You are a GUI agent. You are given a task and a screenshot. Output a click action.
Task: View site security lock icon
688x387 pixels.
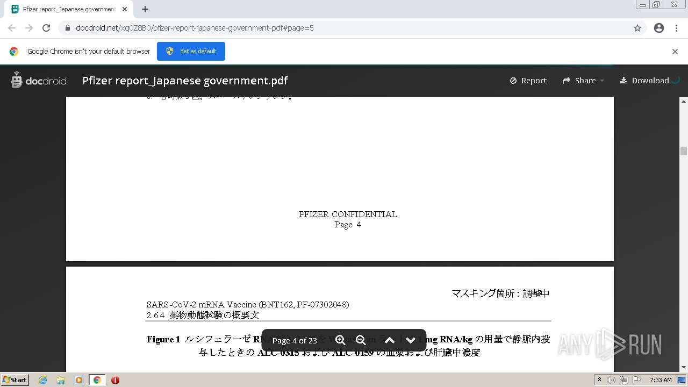pos(67,28)
